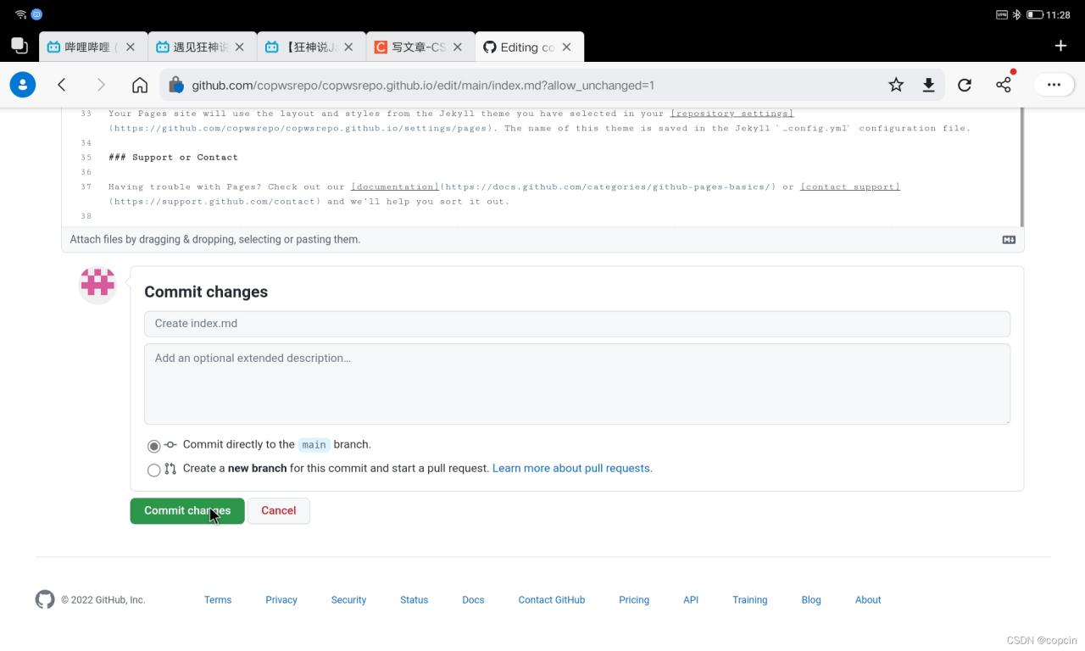This screenshot has height=651, width=1085.
Task: Open the tab switcher icon
Action: [19, 46]
